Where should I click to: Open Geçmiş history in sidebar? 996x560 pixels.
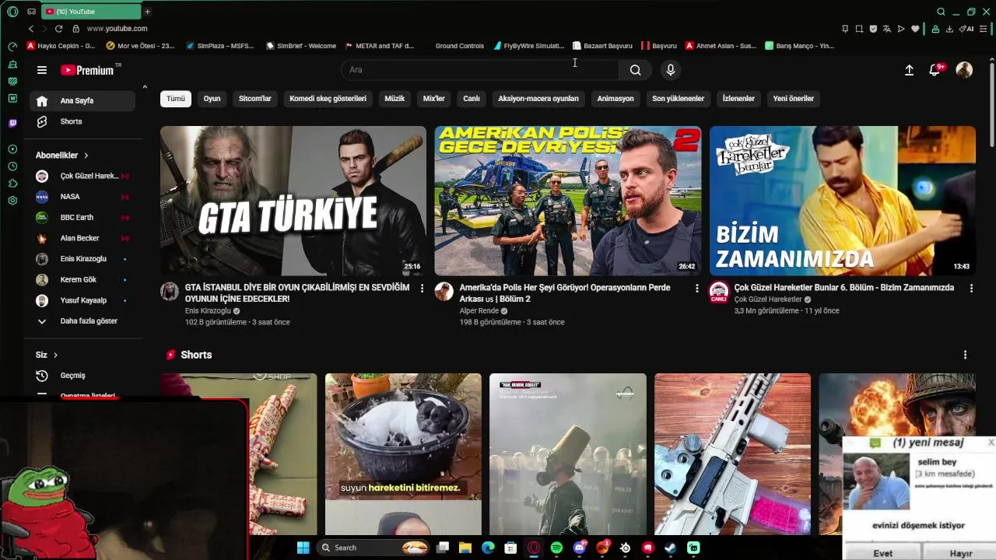pyautogui.click(x=82, y=376)
